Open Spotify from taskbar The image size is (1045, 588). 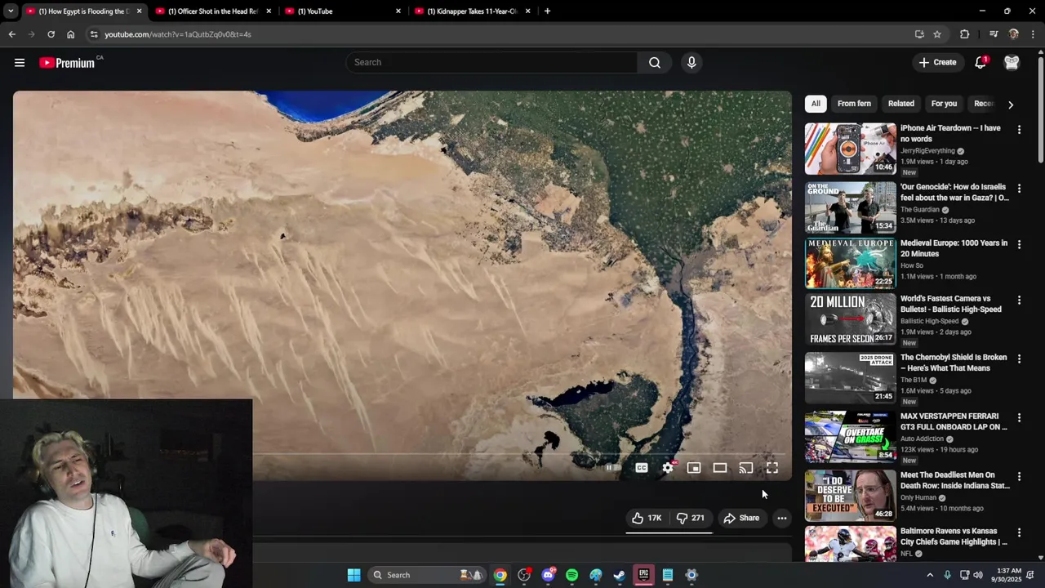(571, 575)
